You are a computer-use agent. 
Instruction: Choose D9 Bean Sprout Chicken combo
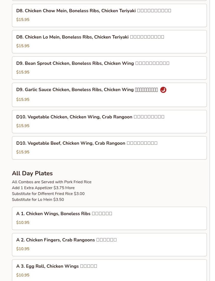pos(109,68)
